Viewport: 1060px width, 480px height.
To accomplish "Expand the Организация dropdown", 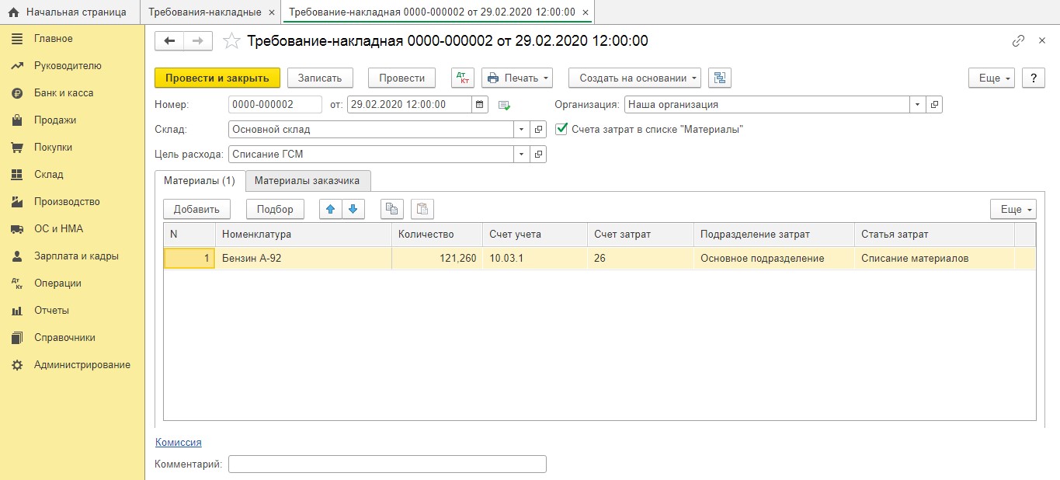I will [918, 104].
